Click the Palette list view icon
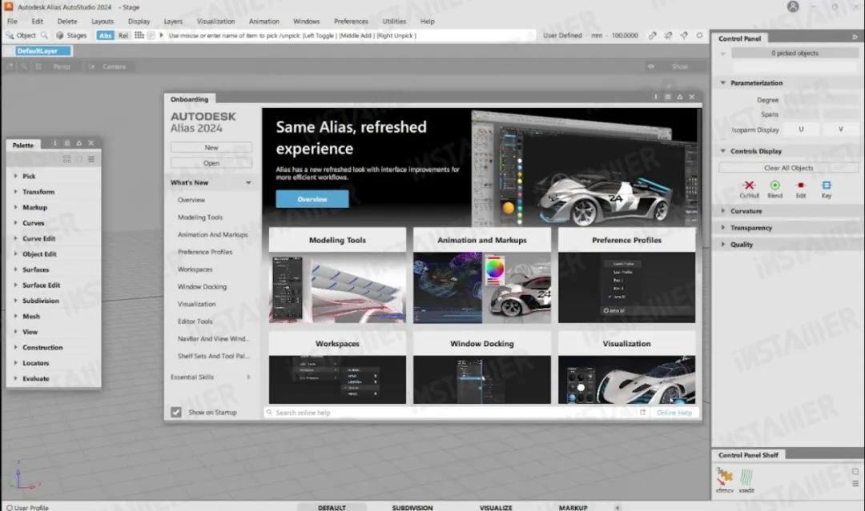This screenshot has width=865, height=511. [x=91, y=159]
